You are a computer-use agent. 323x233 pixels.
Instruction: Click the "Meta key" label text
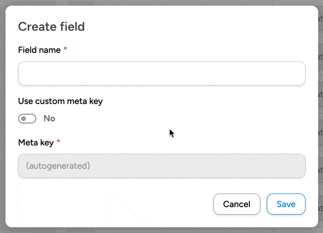point(36,142)
